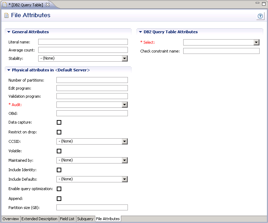268x223 pixels.
Task: Open the Select dropdown
Action: [x=256, y=42]
